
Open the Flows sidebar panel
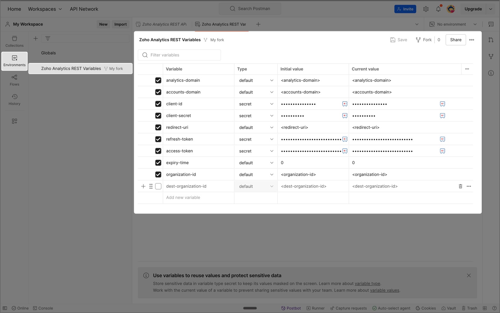click(x=14, y=80)
